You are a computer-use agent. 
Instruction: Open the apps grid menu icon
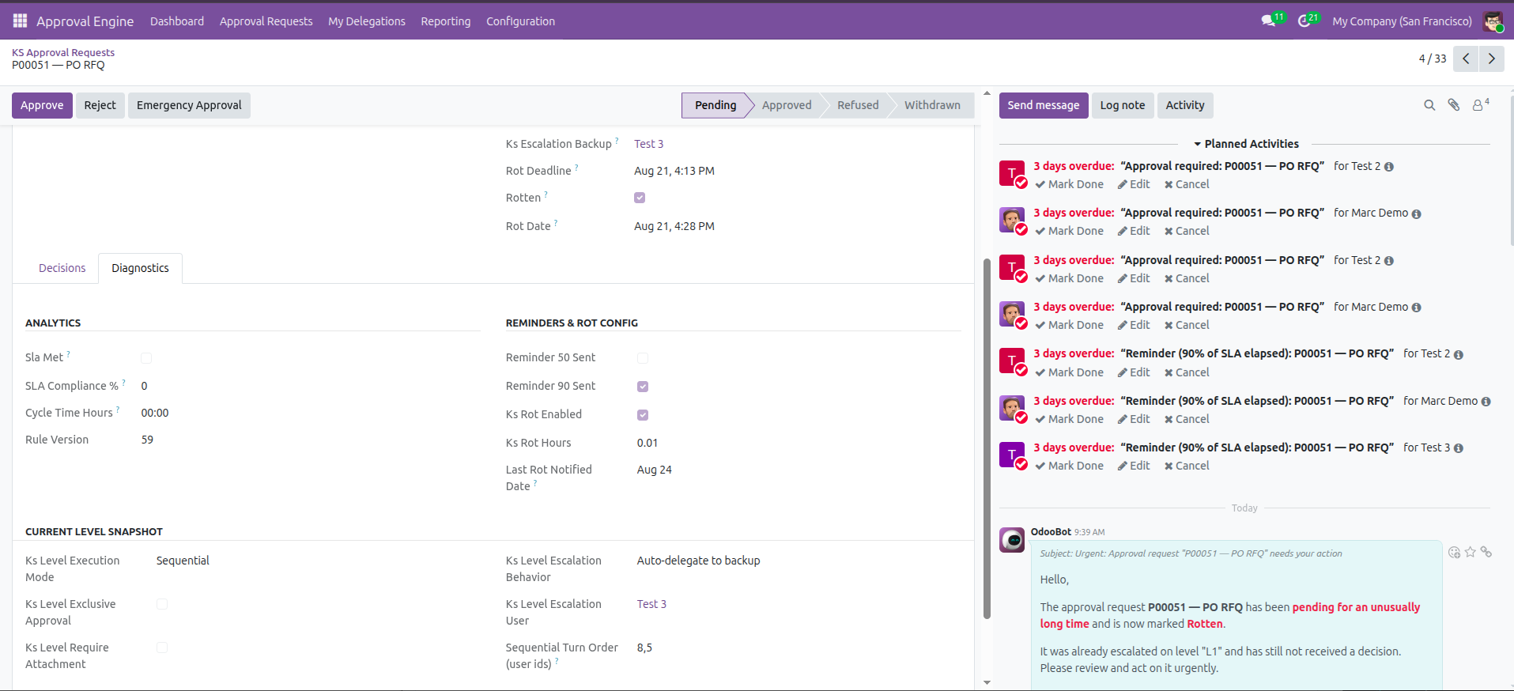pos(20,21)
